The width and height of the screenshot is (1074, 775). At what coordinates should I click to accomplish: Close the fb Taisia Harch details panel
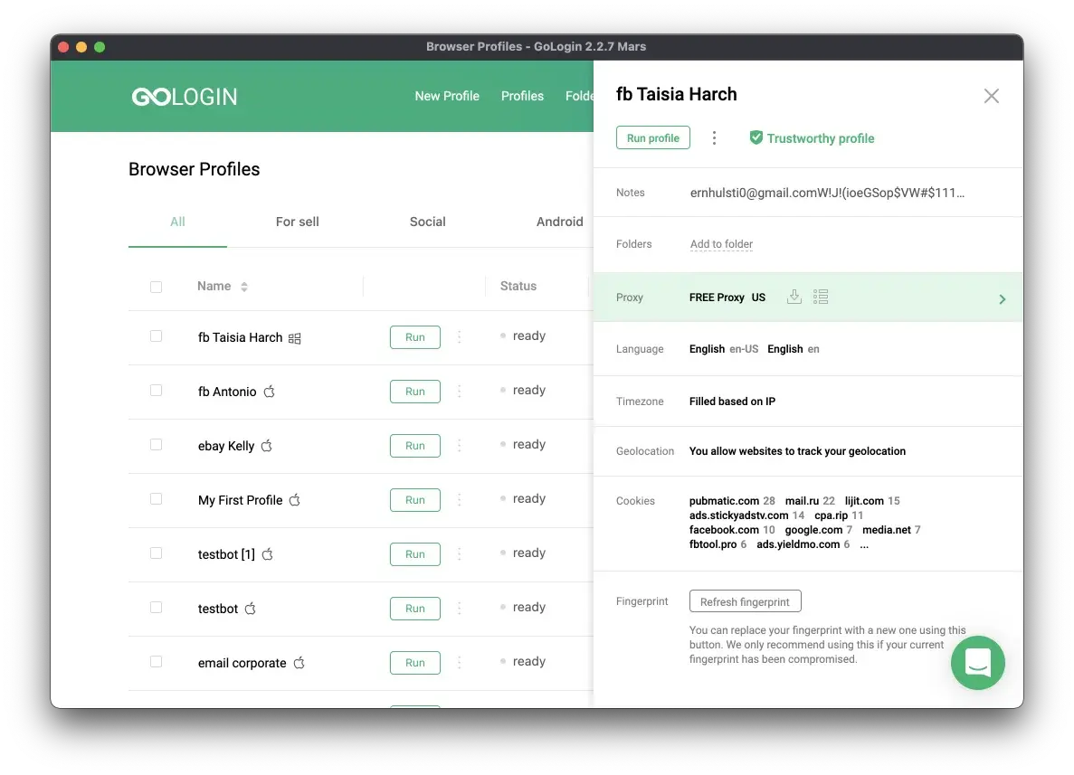coord(991,96)
